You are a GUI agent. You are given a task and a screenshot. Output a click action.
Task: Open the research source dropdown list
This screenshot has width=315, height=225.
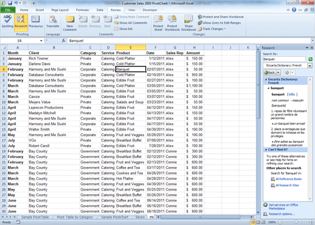(310, 65)
